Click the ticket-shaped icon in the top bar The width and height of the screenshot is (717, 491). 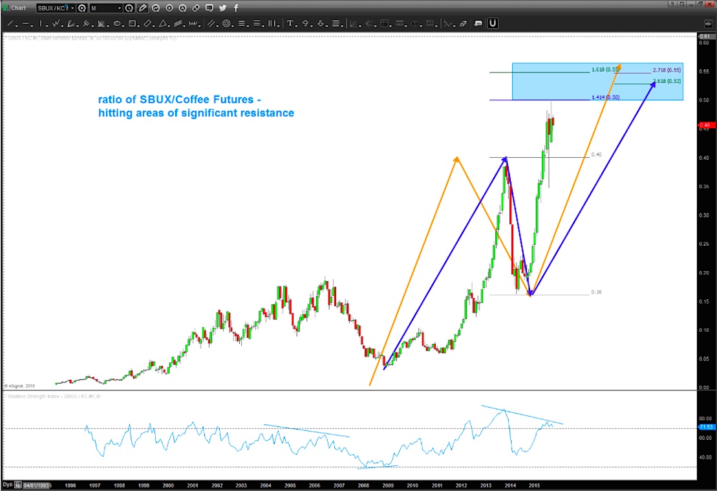[x=196, y=8]
